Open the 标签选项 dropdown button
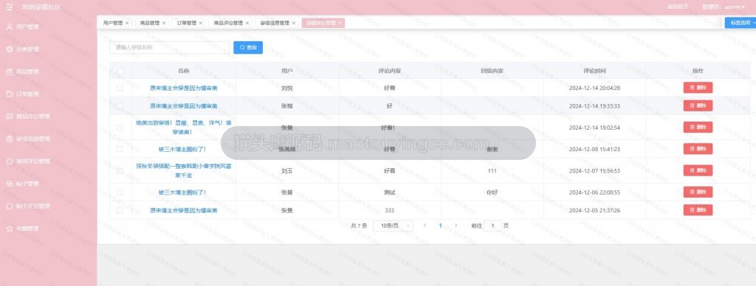Image resolution: width=756 pixels, height=286 pixels. [740, 23]
